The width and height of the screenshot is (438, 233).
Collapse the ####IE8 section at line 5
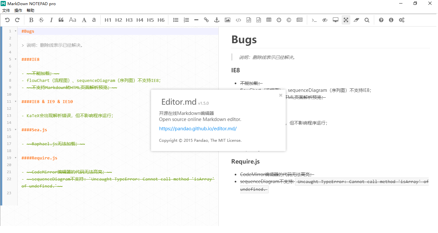pos(16,59)
